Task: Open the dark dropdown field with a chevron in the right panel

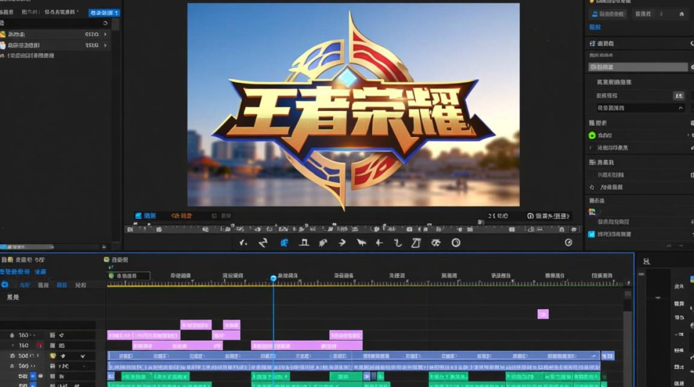Action: (x=641, y=108)
